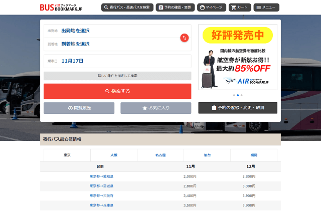
Task: Open the cart from the header
Action: click(x=239, y=8)
